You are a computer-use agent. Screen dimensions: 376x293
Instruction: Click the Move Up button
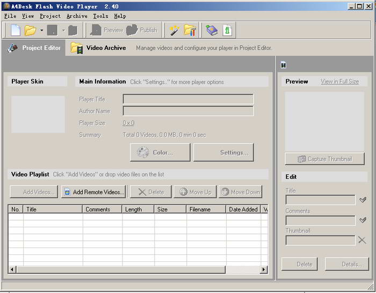tap(195, 192)
